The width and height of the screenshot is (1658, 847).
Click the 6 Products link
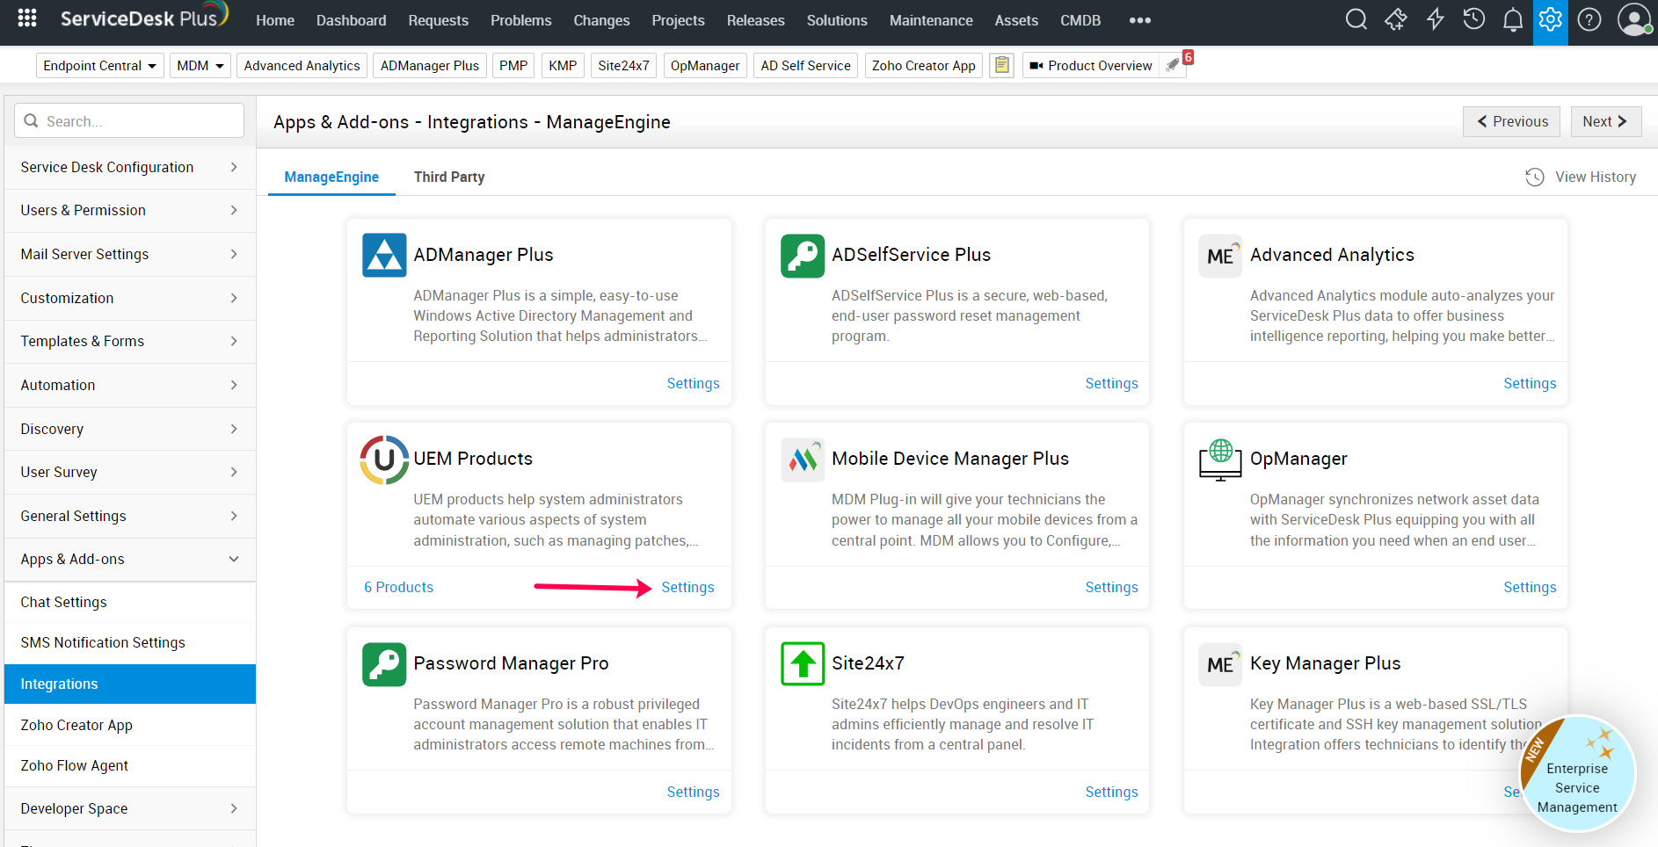(x=398, y=587)
